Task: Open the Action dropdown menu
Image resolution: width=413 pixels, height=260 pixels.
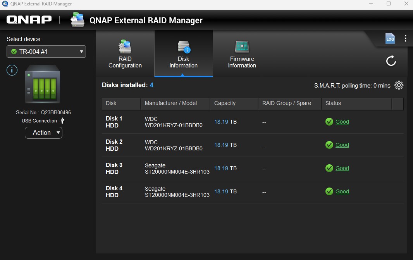Action: pyautogui.click(x=43, y=133)
